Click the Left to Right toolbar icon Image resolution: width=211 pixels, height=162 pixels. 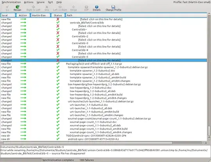click(x=60, y=7)
